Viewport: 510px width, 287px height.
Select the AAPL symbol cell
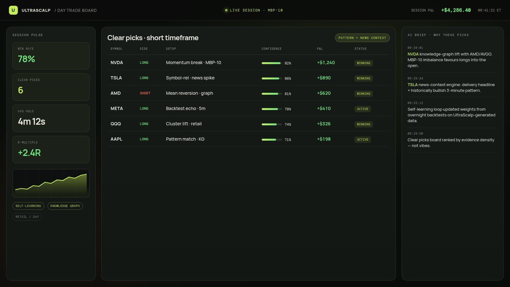pyautogui.click(x=116, y=139)
